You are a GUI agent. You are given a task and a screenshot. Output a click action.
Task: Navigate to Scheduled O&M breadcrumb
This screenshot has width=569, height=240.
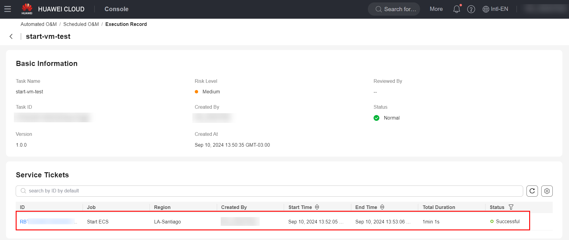(81, 24)
